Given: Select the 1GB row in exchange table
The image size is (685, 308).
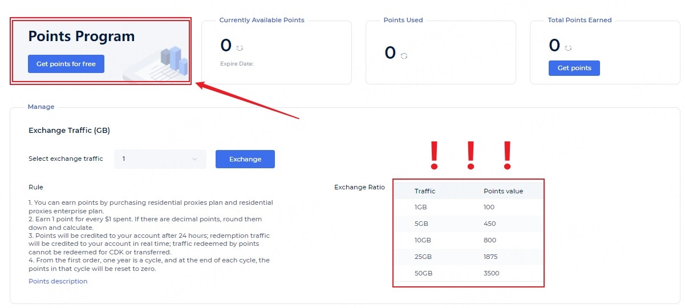Looking at the screenshot, I should click(x=468, y=207).
